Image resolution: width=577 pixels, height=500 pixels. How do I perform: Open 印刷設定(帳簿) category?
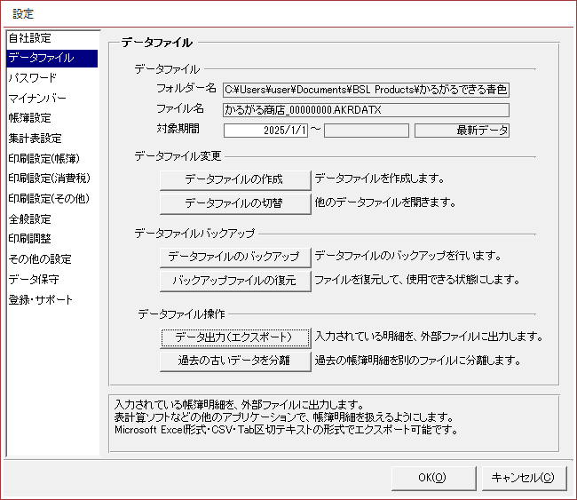[x=43, y=158]
